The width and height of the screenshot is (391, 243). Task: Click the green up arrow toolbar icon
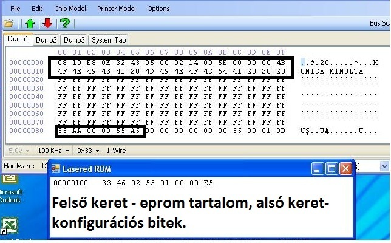point(30,24)
